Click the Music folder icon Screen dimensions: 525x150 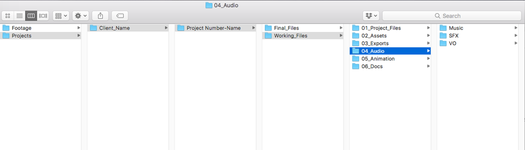[x=443, y=28]
